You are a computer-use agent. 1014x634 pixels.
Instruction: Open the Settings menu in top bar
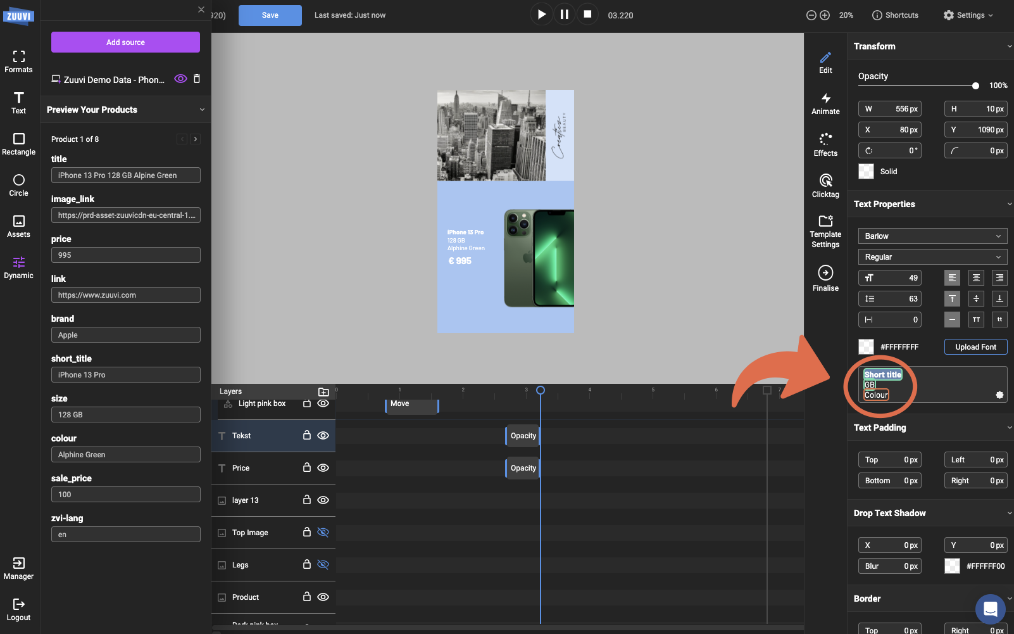pyautogui.click(x=967, y=15)
